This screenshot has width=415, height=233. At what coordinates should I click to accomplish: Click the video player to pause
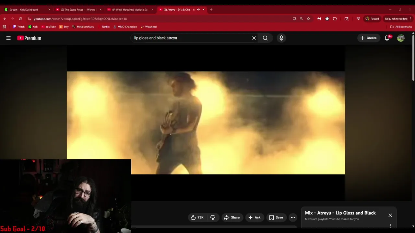point(206,123)
